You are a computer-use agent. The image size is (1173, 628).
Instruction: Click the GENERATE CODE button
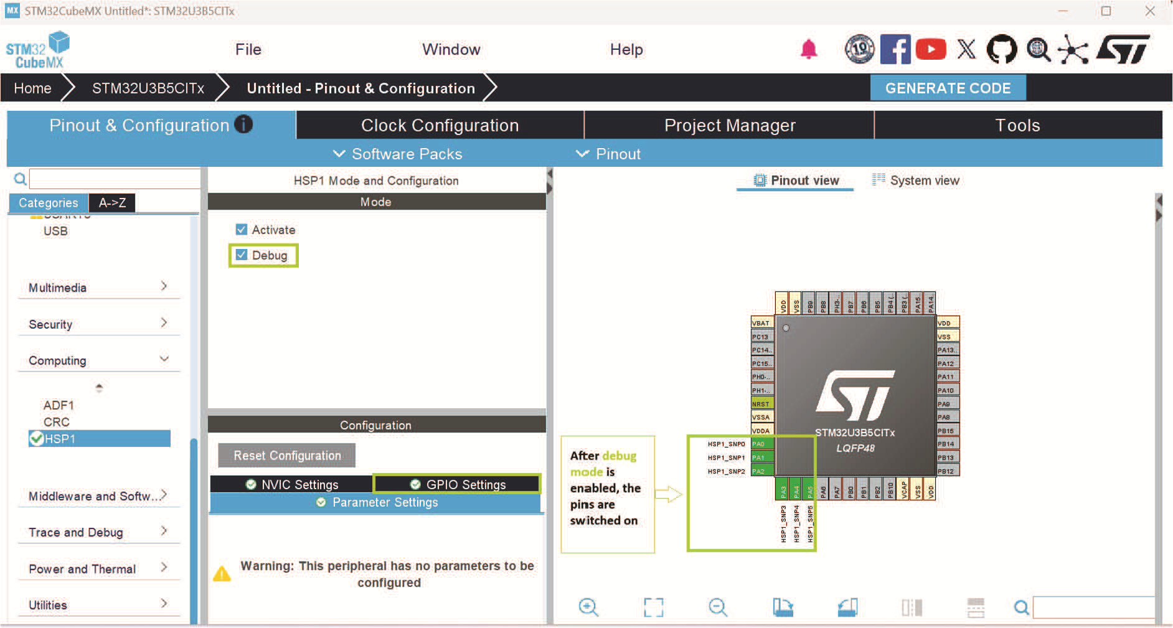coord(948,88)
